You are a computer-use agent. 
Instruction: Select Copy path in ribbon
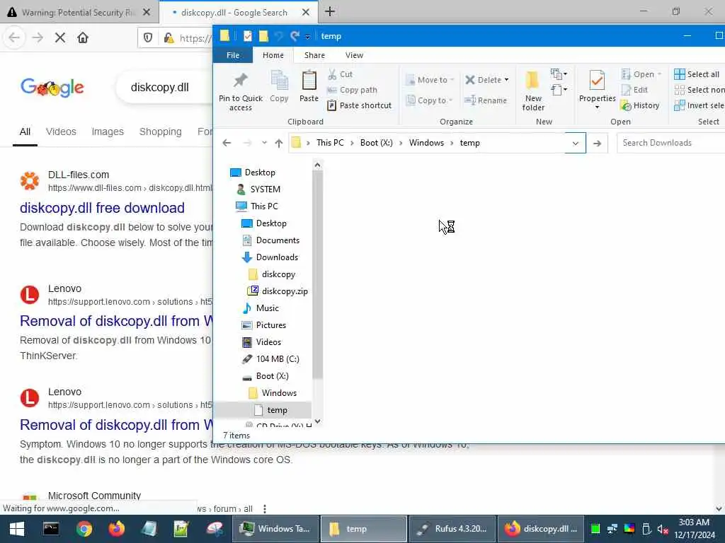point(353,90)
